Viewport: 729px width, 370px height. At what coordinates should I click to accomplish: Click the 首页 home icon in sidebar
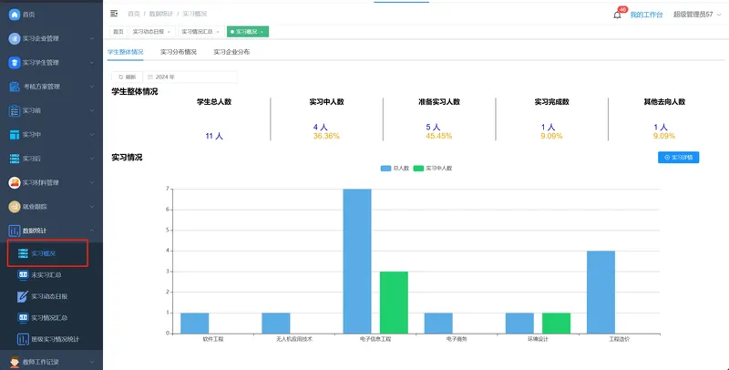pos(15,15)
